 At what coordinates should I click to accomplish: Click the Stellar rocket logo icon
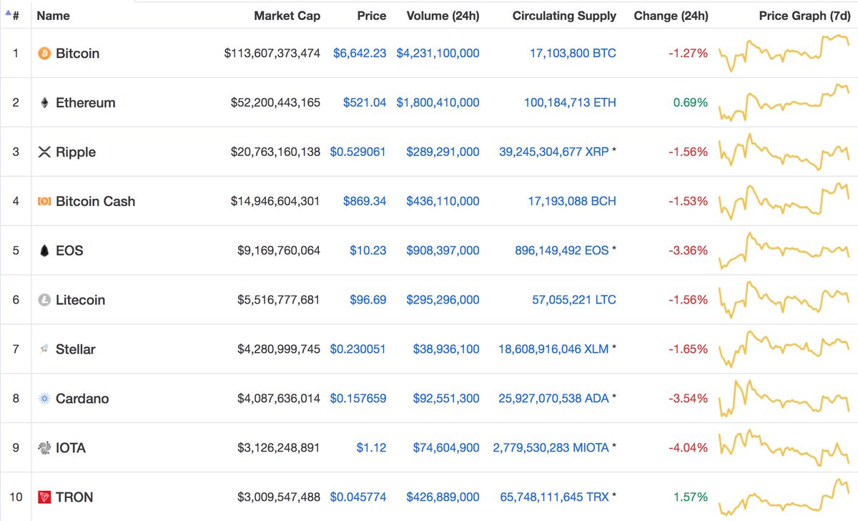click(44, 350)
